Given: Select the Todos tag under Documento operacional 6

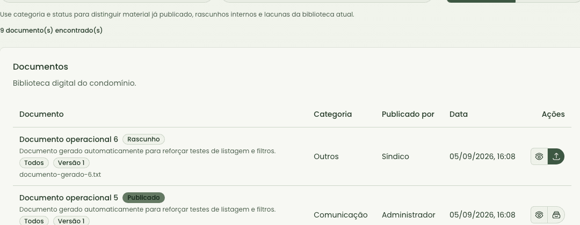Looking at the screenshot, I should [34, 163].
